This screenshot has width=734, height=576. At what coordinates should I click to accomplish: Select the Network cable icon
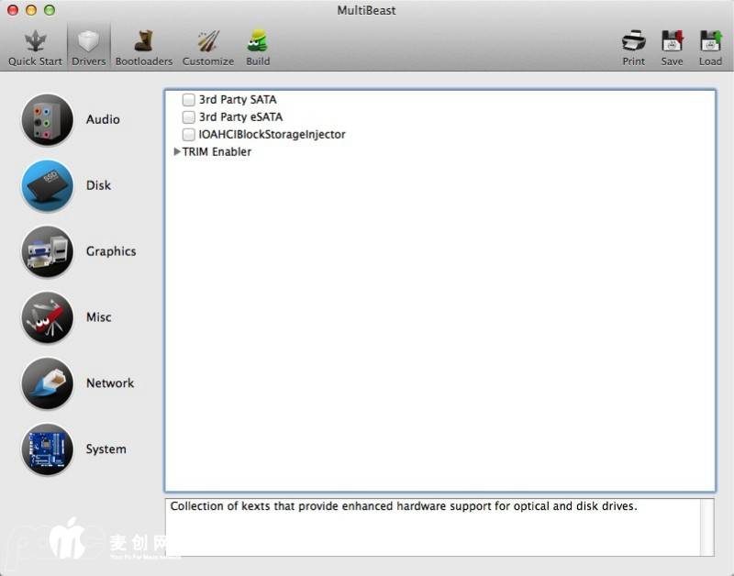point(47,384)
